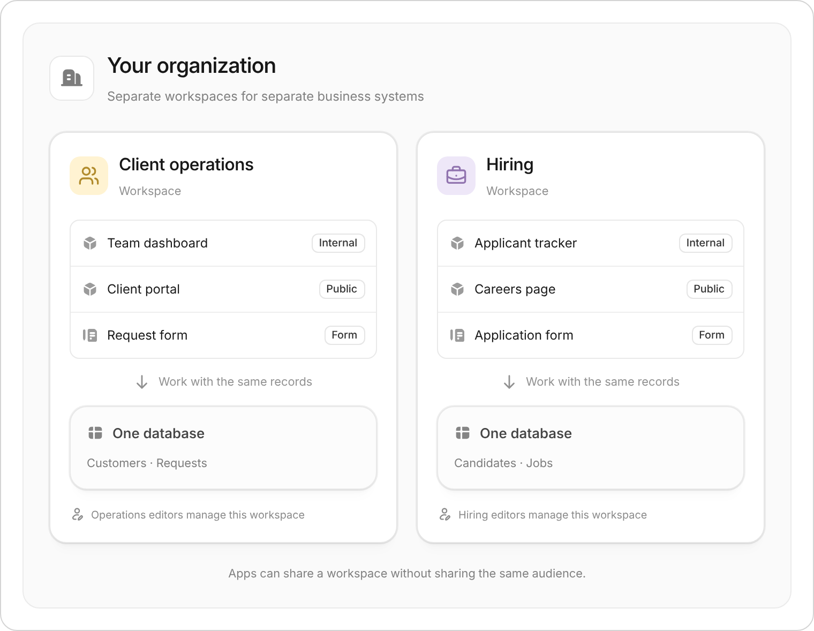Viewport: 814px width, 631px height.
Task: Click Hiring editors manage this workspace
Action: pos(553,515)
